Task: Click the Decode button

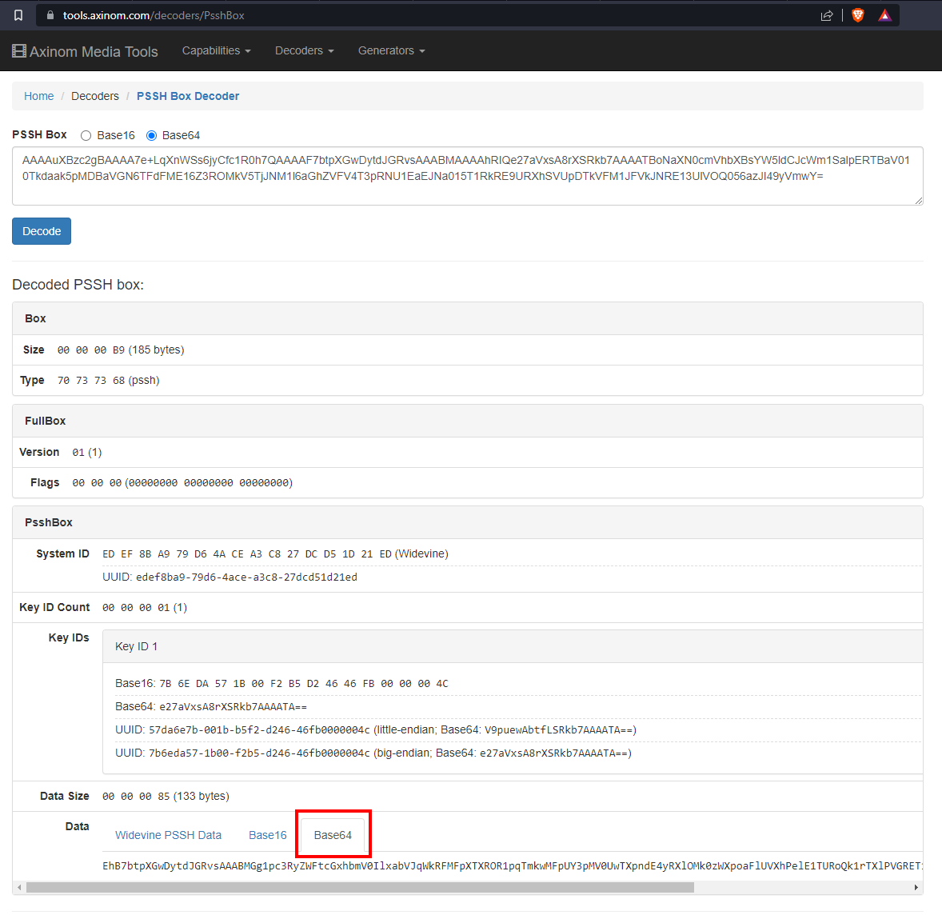Action: click(42, 231)
